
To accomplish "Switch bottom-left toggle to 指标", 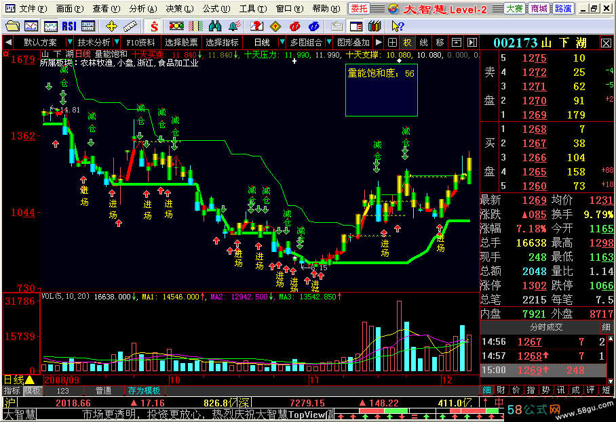I will pyautogui.click(x=12, y=391).
